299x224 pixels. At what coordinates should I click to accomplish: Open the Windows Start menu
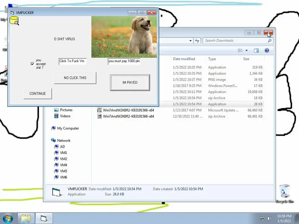8,218
